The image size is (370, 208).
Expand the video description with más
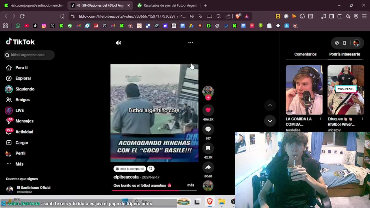point(190,185)
